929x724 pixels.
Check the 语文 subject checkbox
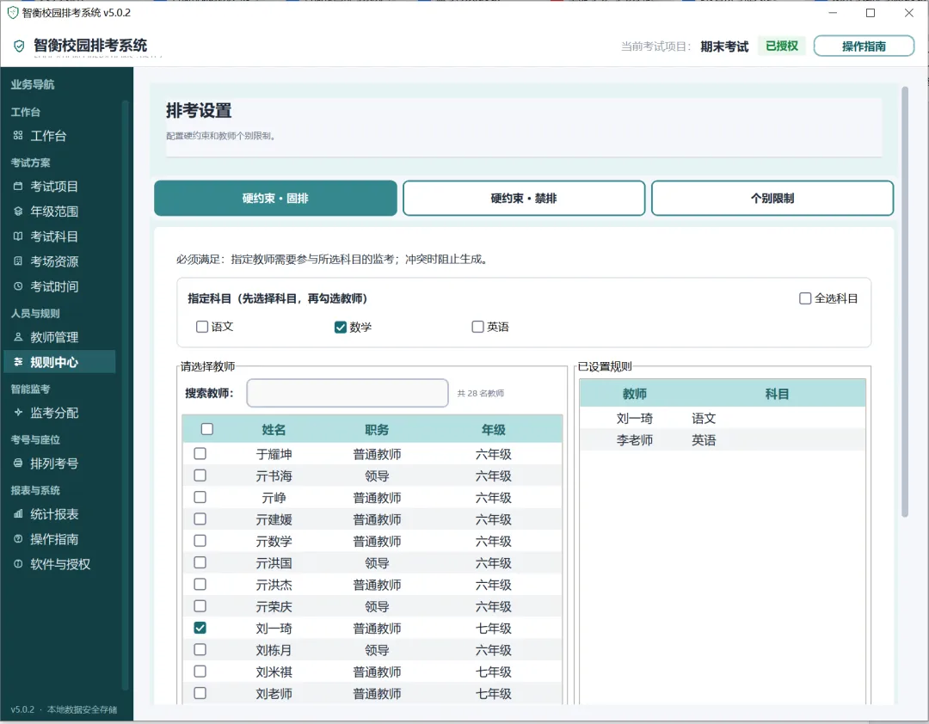(x=202, y=327)
